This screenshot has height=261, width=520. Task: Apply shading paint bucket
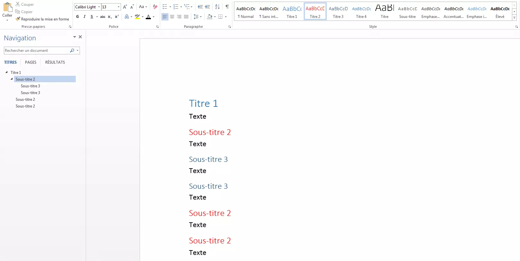[x=210, y=17]
